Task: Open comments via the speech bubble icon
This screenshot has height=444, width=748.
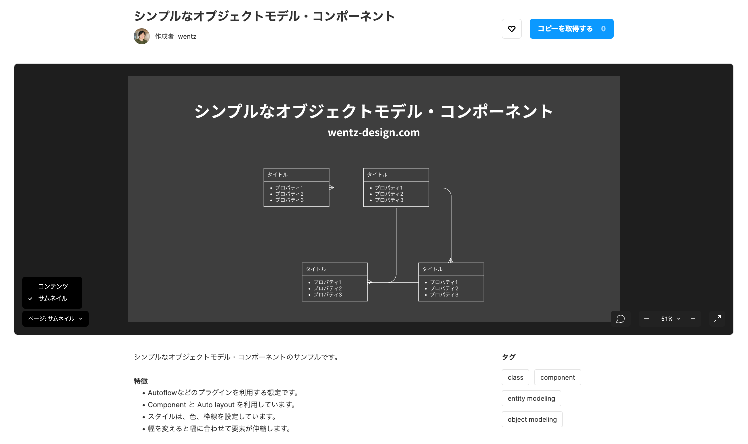Action: click(x=620, y=318)
